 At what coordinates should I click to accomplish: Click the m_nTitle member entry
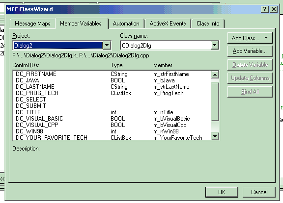163,112
